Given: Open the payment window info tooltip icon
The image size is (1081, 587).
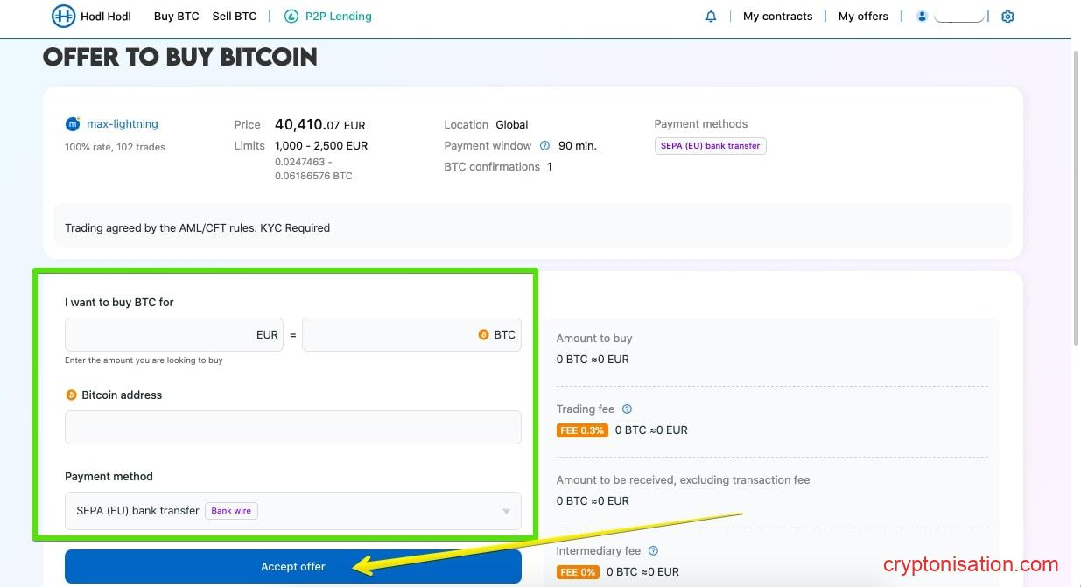Looking at the screenshot, I should point(545,145).
